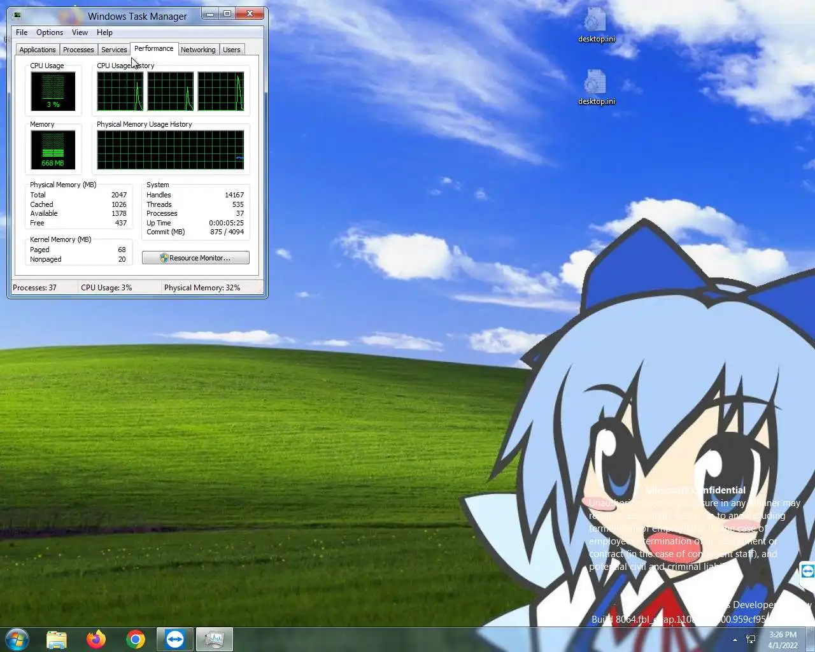Image resolution: width=815 pixels, height=652 pixels.
Task: Click the upper desktop.ini desktop icon
Action: click(x=596, y=25)
